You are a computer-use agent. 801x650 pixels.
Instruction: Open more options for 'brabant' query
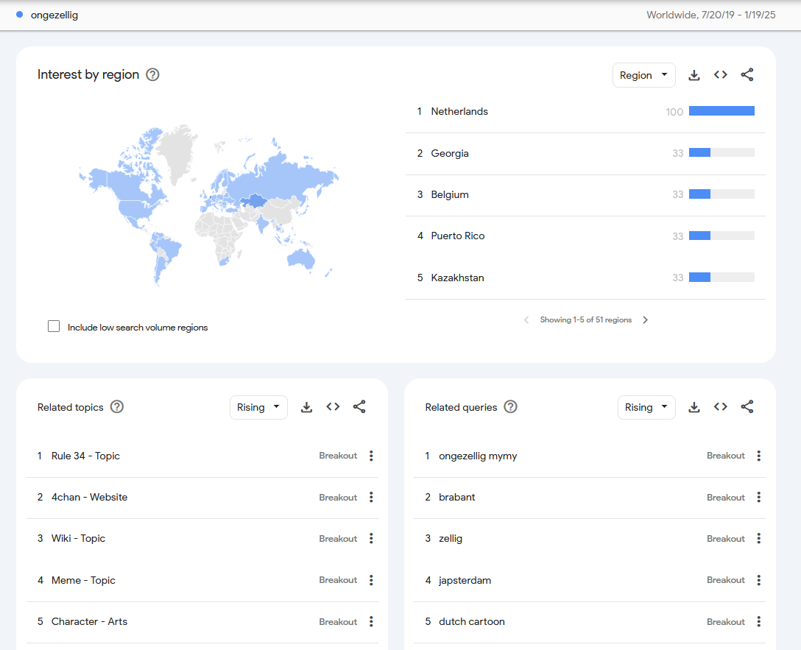coord(758,498)
